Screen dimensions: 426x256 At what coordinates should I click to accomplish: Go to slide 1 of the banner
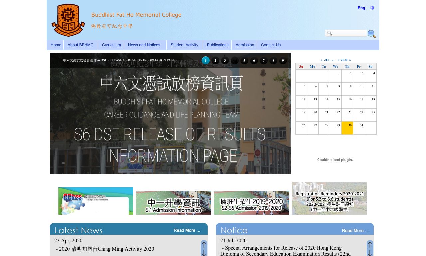click(206, 60)
